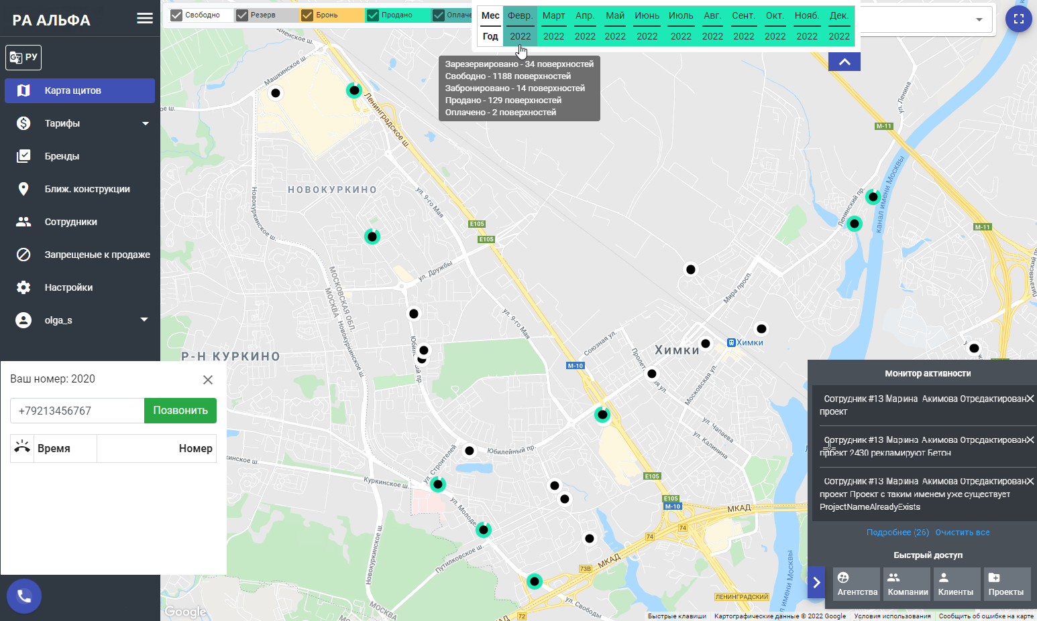Open Условия использования map link

coord(892,616)
